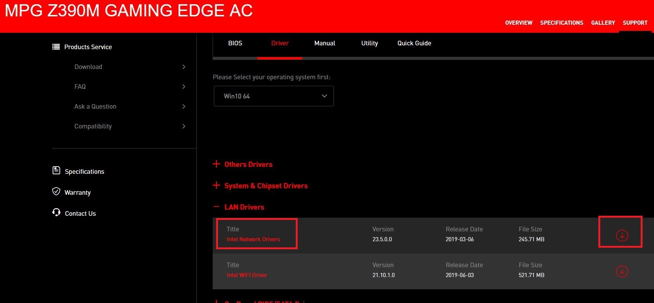
Task: Collapse the LAN Drivers section
Action: pyautogui.click(x=216, y=207)
